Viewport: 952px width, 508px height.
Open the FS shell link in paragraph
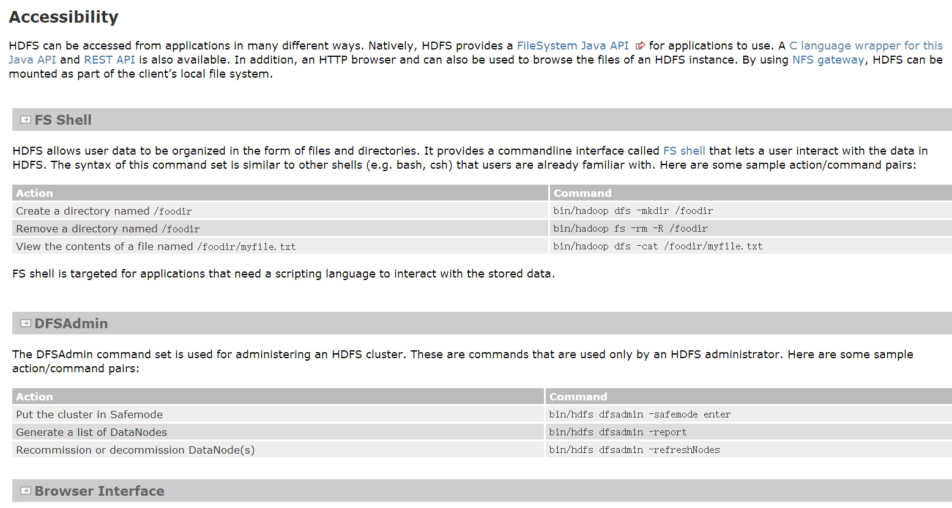coord(683,151)
